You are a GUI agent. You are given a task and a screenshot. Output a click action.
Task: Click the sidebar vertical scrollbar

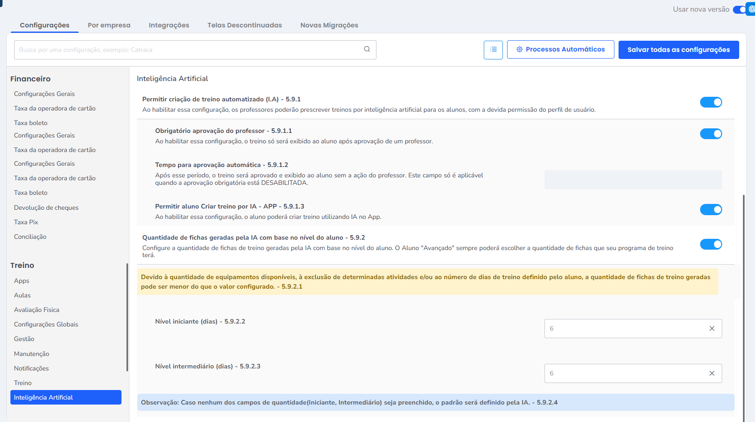click(127, 317)
